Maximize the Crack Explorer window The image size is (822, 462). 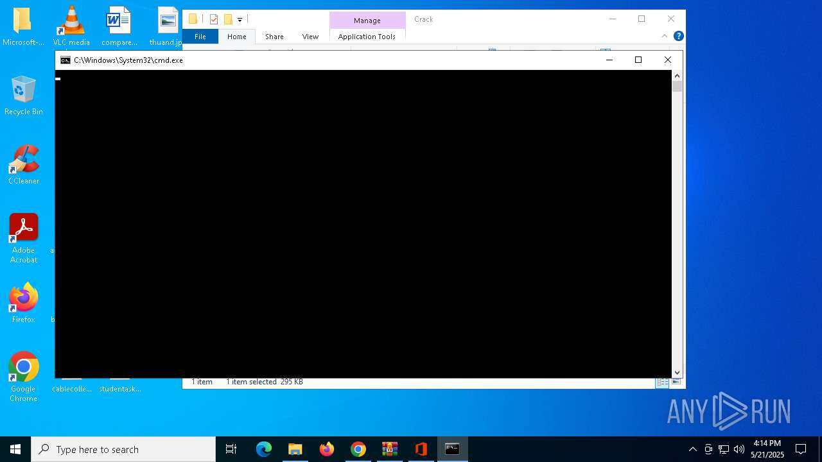tap(642, 19)
